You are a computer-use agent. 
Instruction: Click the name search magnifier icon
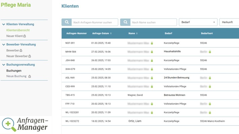pos(125,22)
